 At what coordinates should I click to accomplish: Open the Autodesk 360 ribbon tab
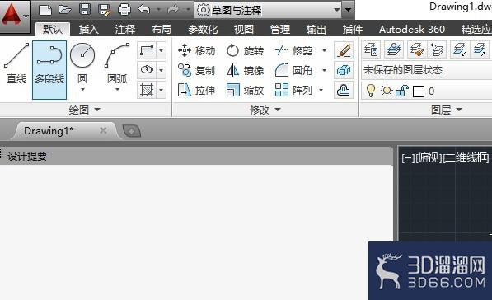coord(412,29)
